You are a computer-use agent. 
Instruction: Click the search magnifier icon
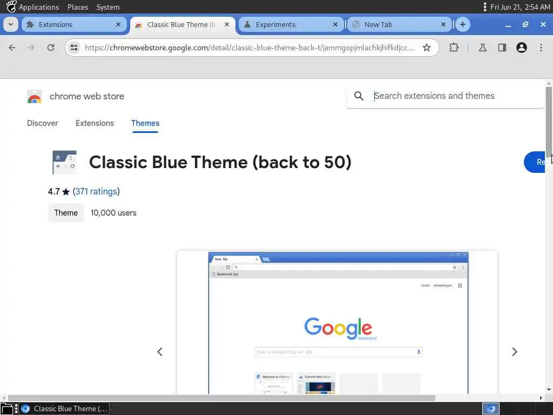359,96
